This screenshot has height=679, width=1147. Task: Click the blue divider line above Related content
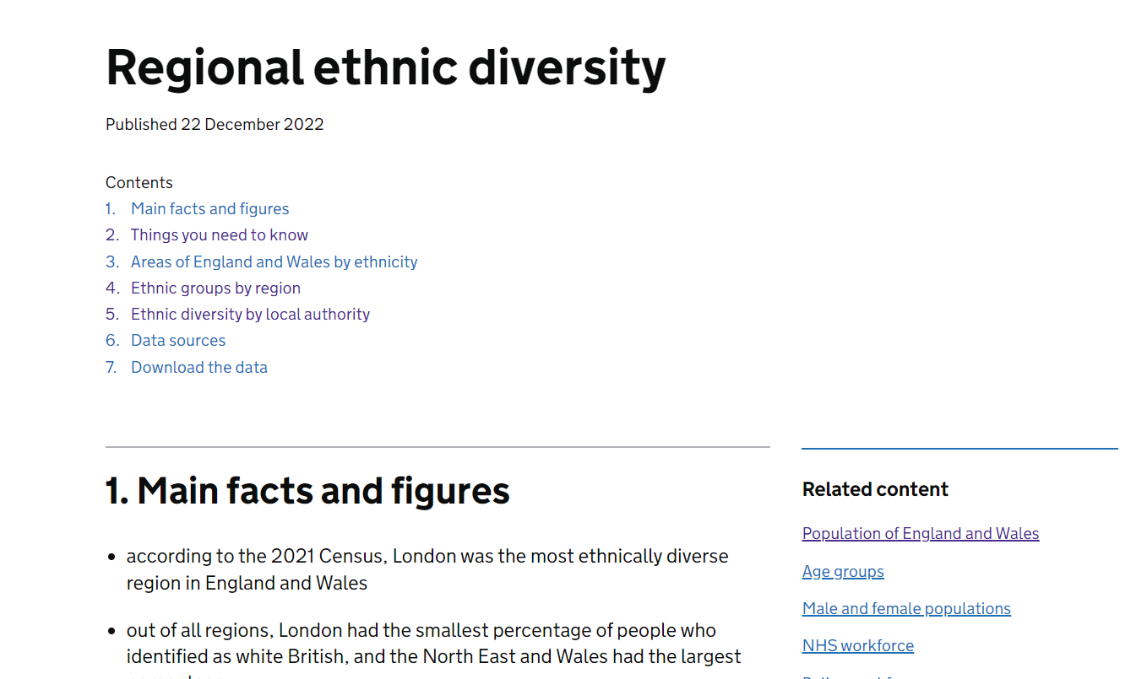pyautogui.click(x=959, y=449)
